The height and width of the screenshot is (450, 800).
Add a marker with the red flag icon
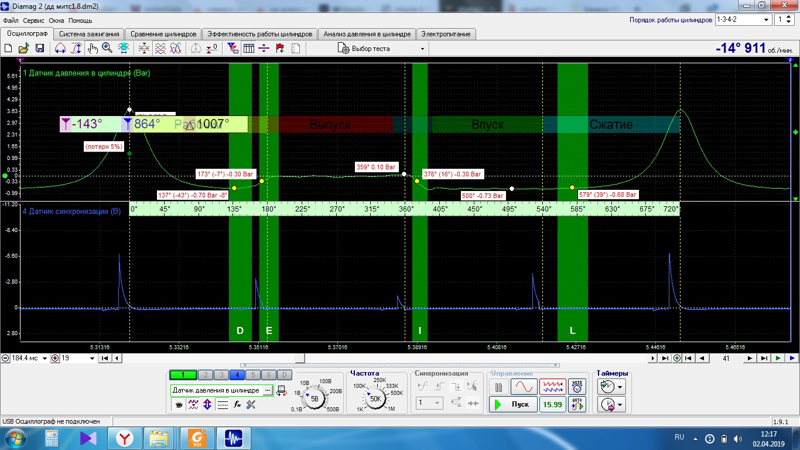click(x=280, y=49)
